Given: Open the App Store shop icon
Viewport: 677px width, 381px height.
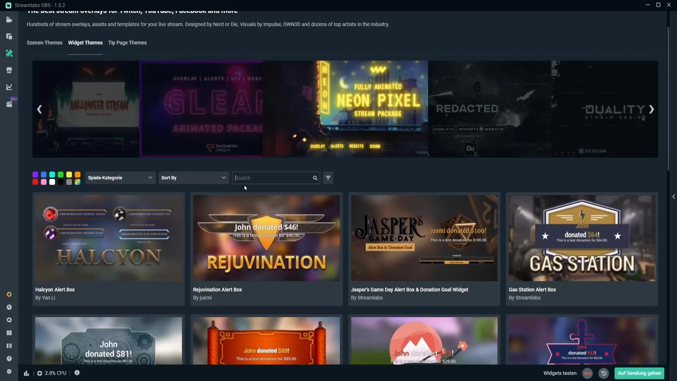Looking at the screenshot, I should pos(9,70).
